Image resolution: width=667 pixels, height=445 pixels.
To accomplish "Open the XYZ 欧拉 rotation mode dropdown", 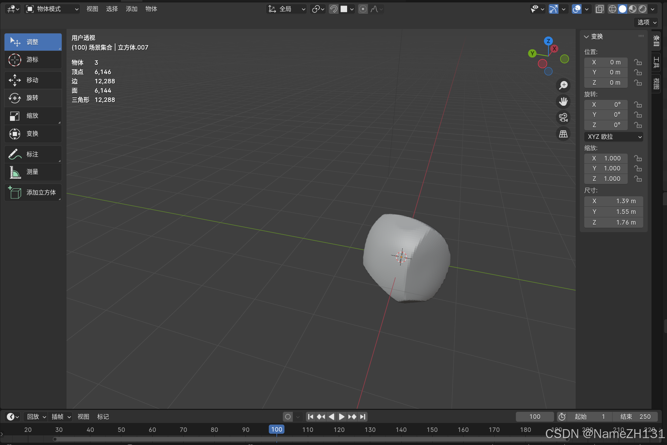I will click(614, 137).
